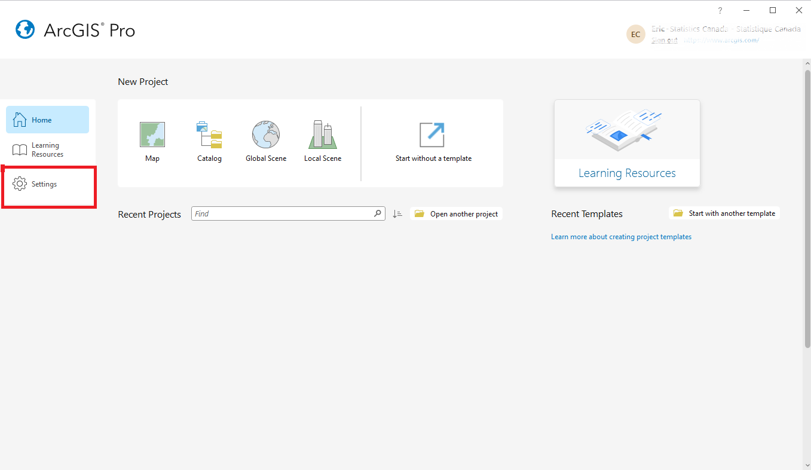Start without a template

point(433,142)
